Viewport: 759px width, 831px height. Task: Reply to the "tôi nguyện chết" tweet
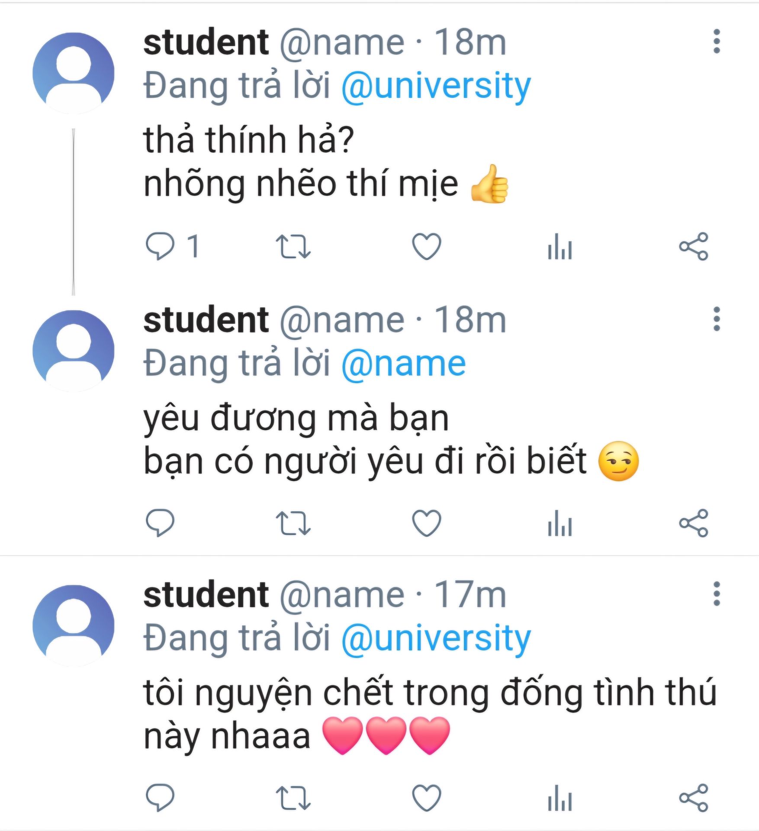coord(160,797)
